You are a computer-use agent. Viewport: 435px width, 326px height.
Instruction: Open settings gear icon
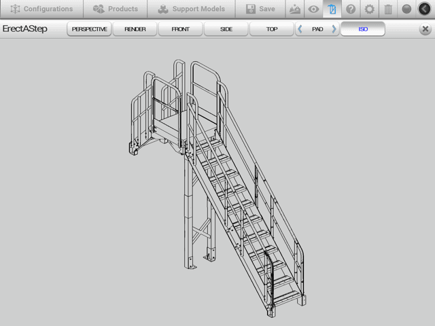[x=369, y=9]
